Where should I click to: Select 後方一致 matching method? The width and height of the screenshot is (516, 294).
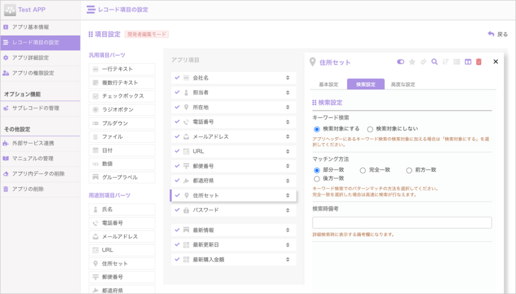click(x=317, y=179)
